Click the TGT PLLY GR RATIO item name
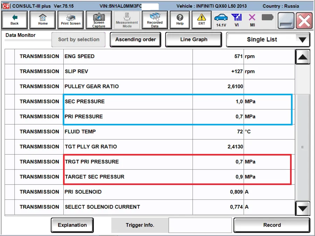Screen dimensions: 315x236 click(x=91, y=147)
